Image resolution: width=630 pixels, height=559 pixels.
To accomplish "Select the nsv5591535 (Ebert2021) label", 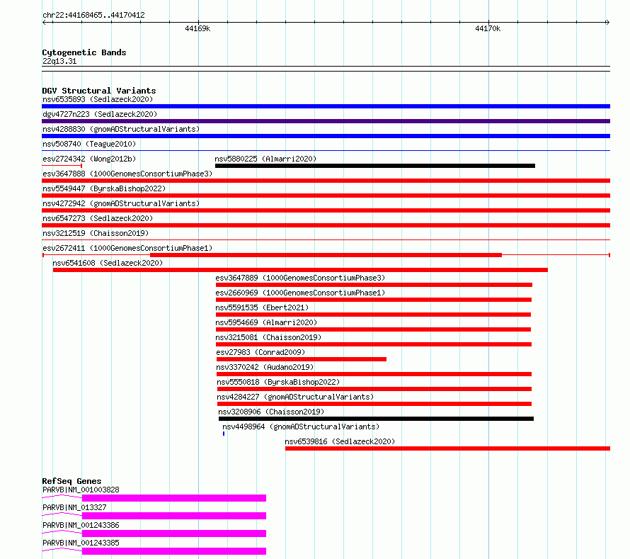I will point(262,307).
